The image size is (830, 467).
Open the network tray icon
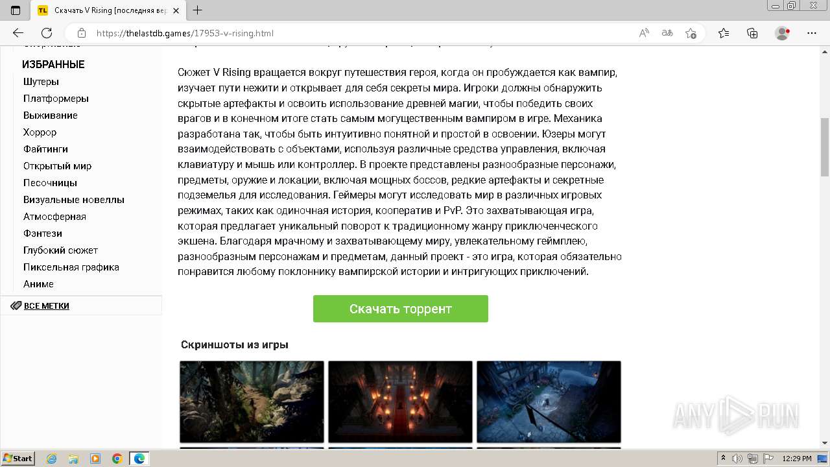pyautogui.click(x=753, y=459)
